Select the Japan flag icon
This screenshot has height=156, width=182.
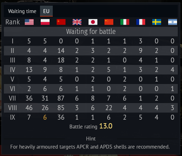(x=93, y=22)
